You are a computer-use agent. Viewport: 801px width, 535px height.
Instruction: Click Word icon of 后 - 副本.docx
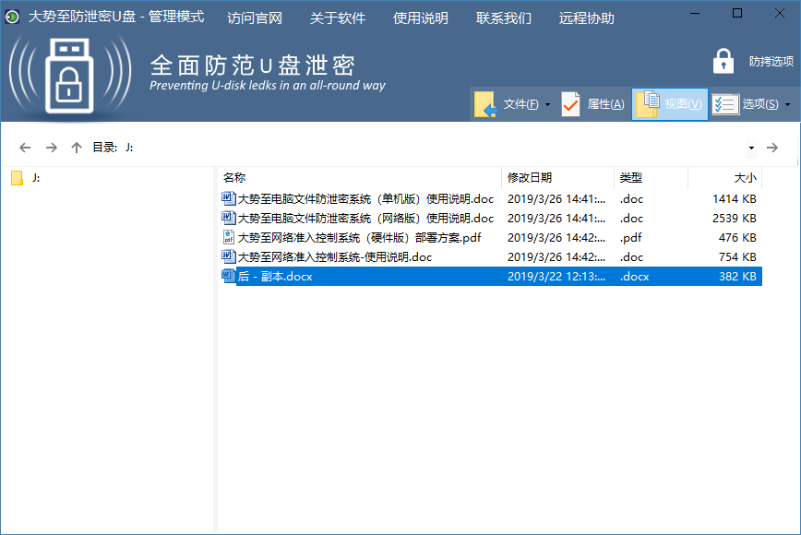coord(228,276)
